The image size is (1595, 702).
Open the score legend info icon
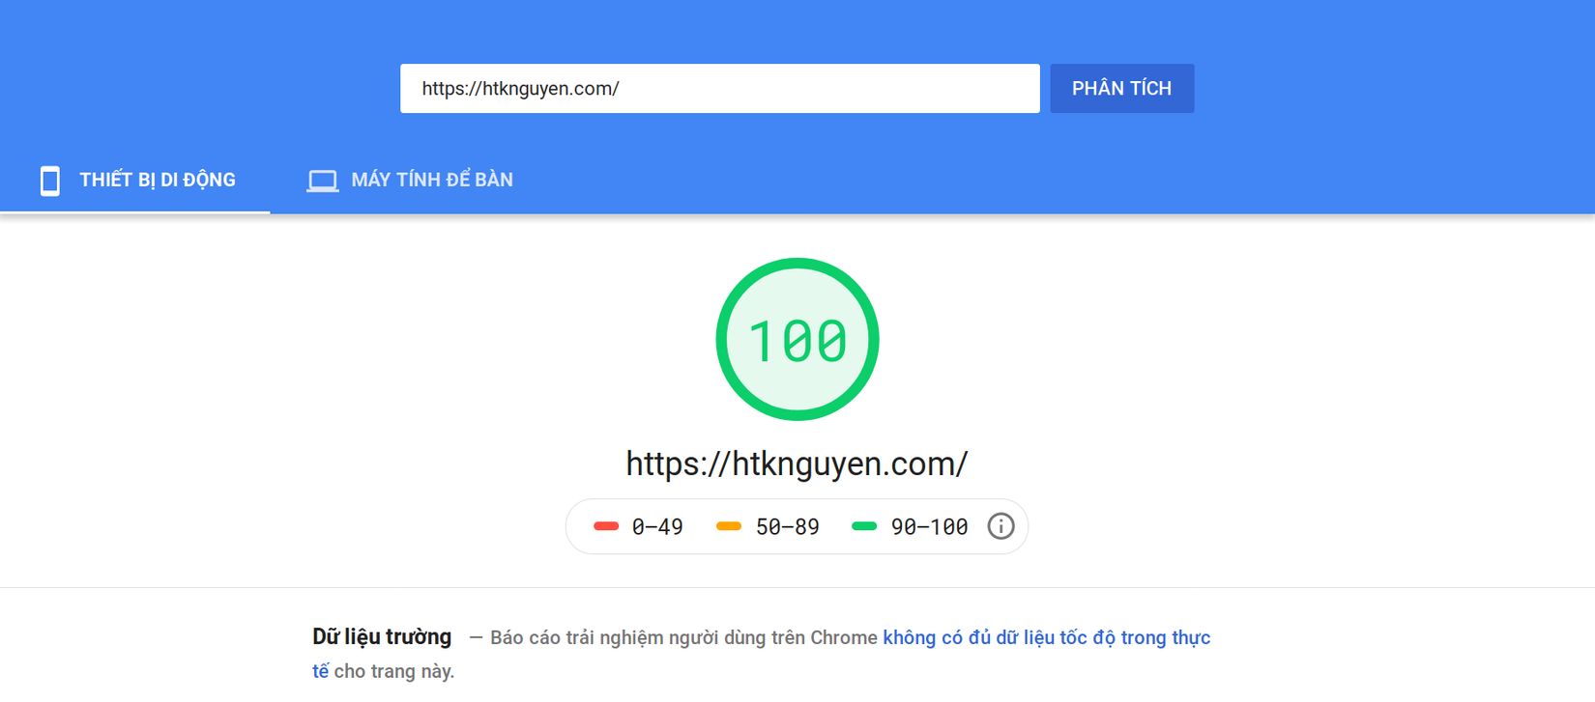coord(1000,526)
